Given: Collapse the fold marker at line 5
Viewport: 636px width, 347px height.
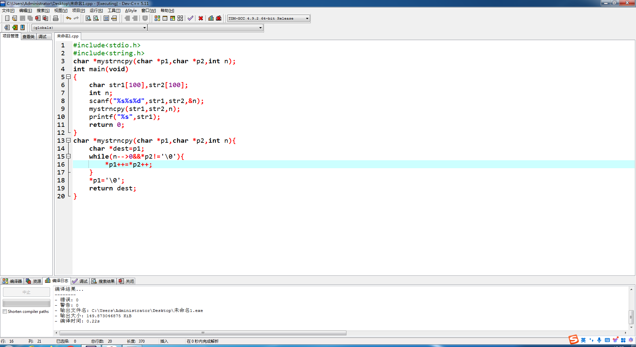Looking at the screenshot, I should point(69,77).
